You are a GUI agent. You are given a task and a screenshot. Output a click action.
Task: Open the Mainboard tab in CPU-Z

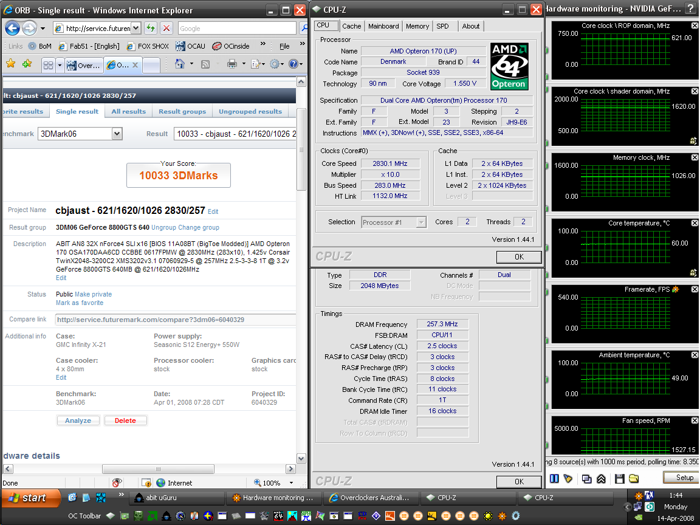(383, 26)
